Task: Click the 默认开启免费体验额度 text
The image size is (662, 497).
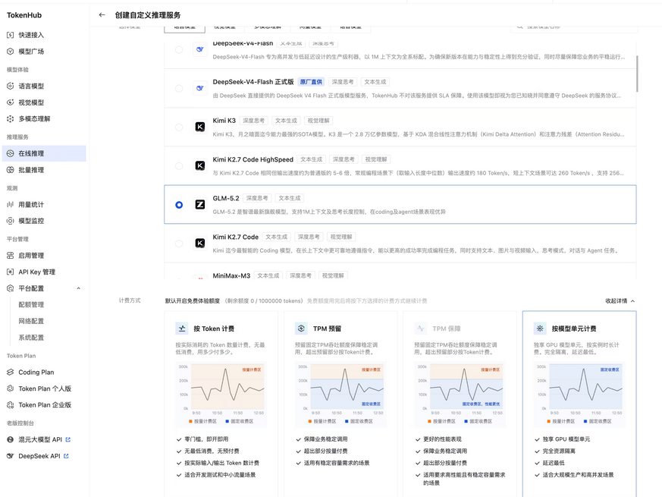Action: click(x=193, y=301)
